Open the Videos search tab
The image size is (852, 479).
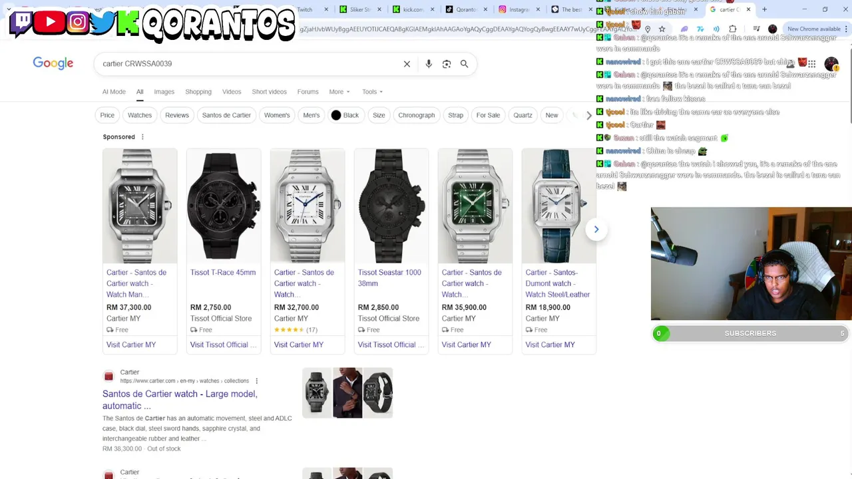[x=232, y=92]
